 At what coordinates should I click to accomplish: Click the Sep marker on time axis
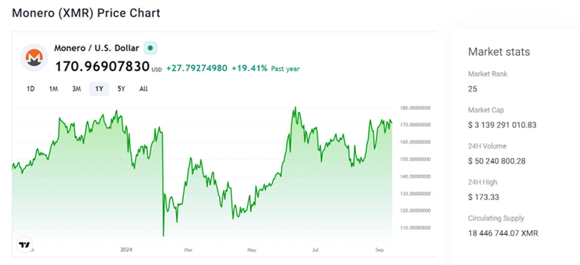[379, 250]
